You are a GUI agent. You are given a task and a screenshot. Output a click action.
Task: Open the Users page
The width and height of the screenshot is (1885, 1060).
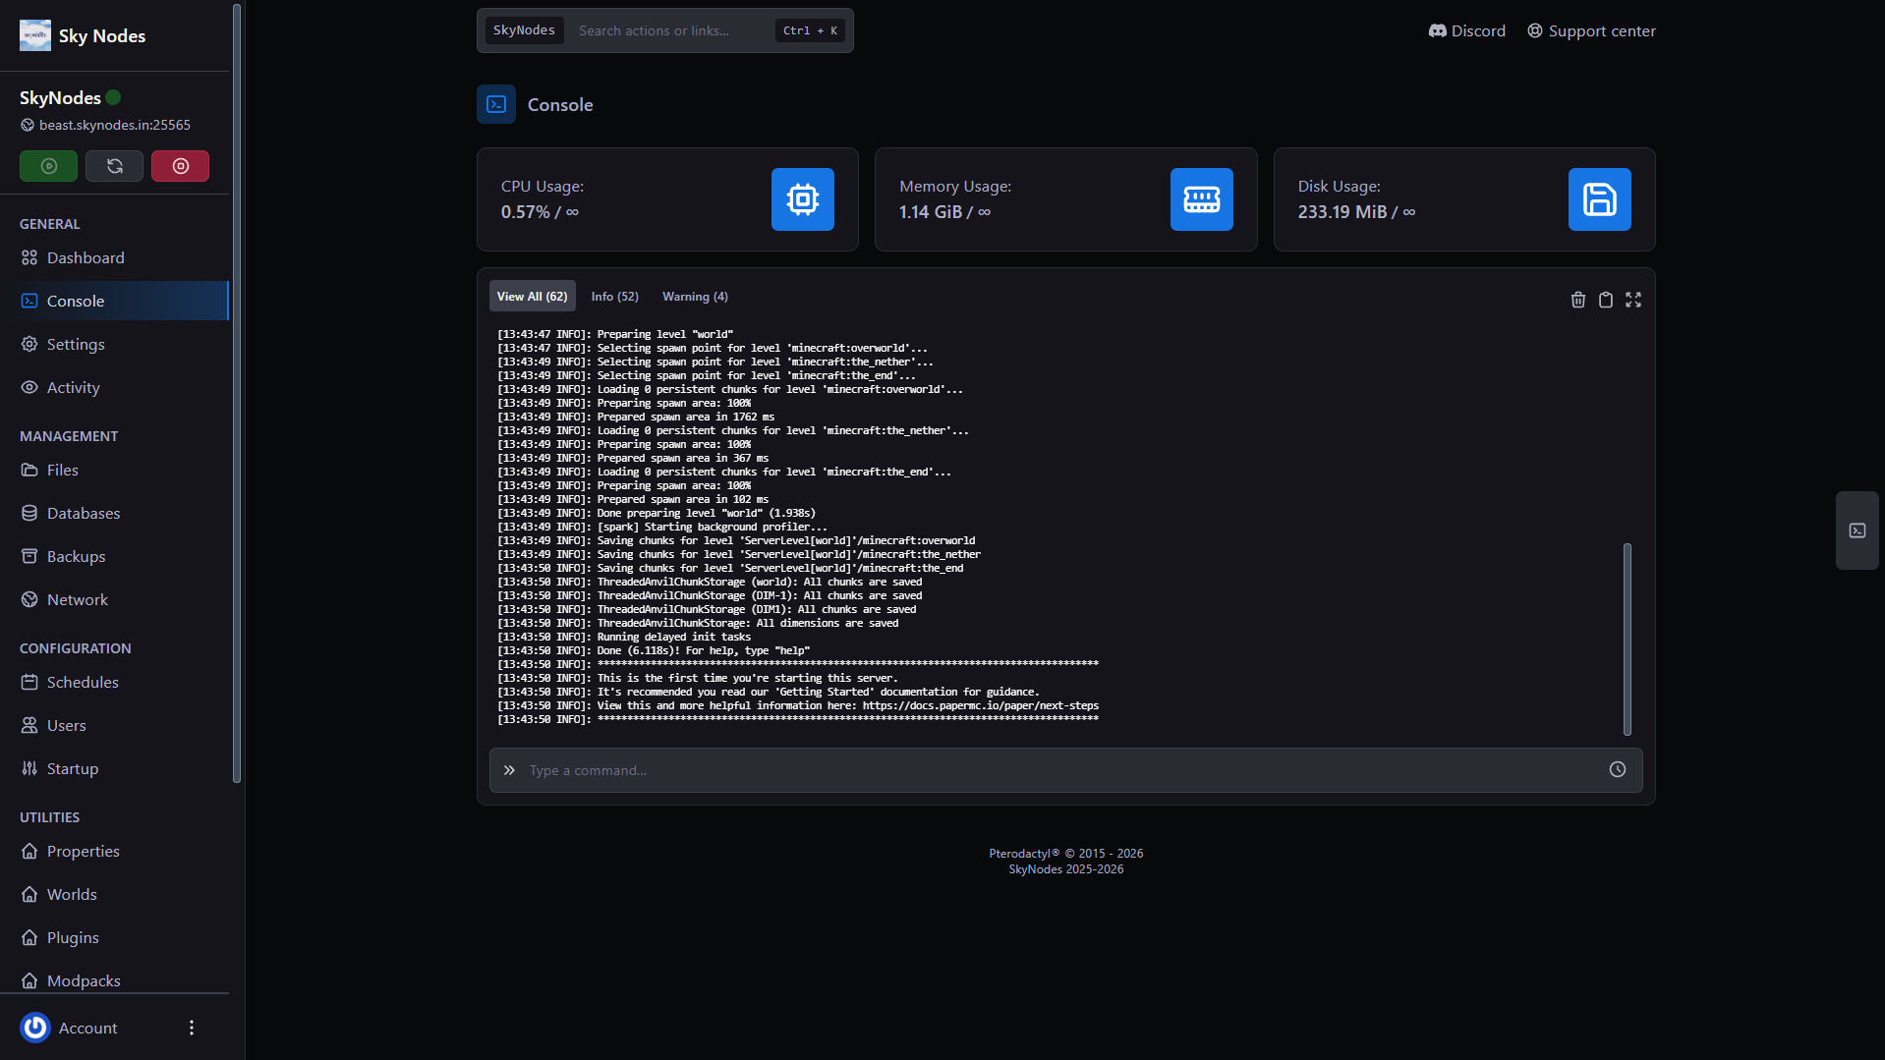pyautogui.click(x=114, y=725)
